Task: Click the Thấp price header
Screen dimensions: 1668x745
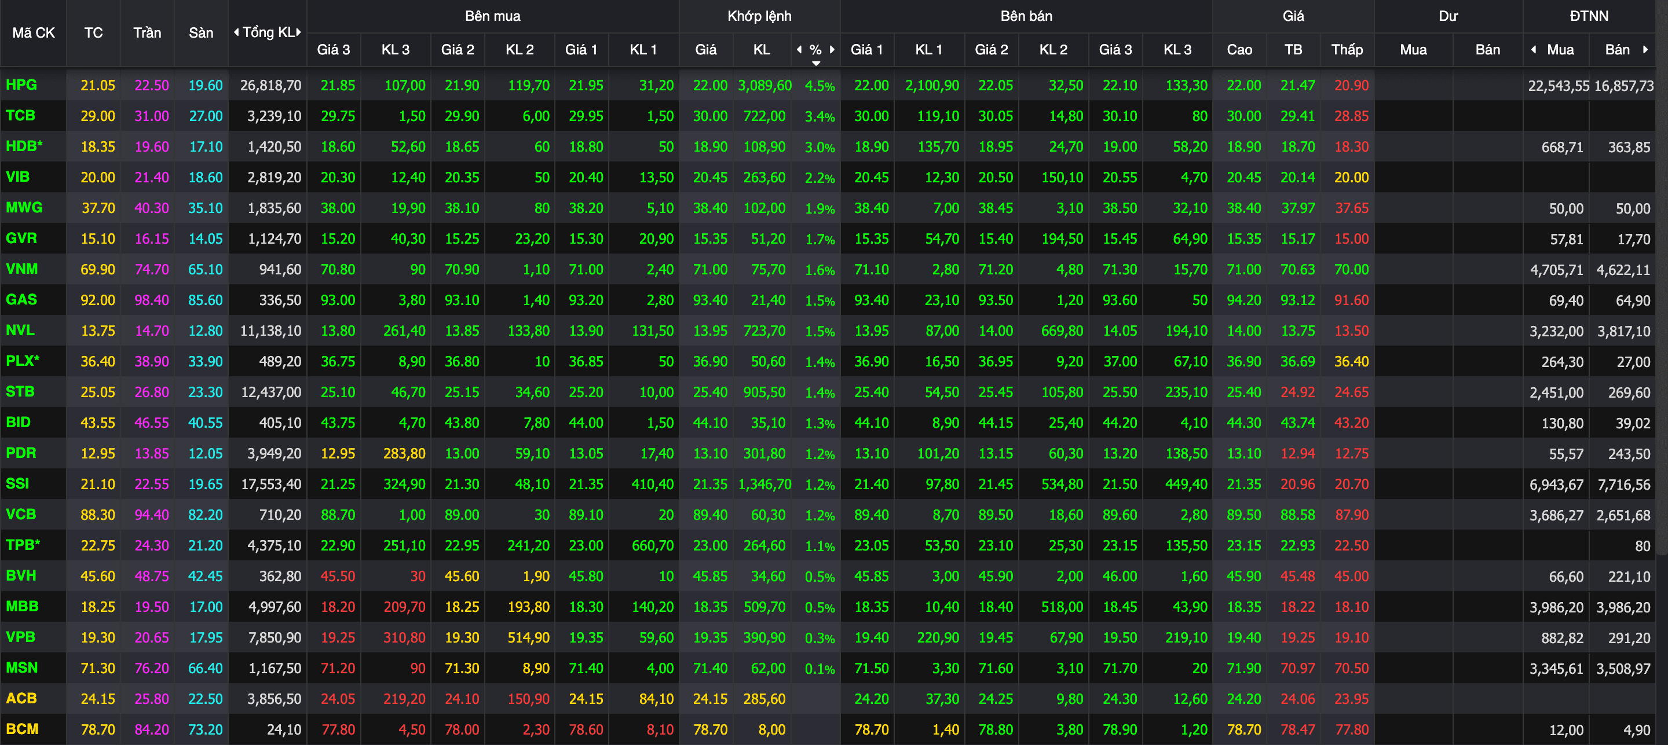Action: point(1347,49)
